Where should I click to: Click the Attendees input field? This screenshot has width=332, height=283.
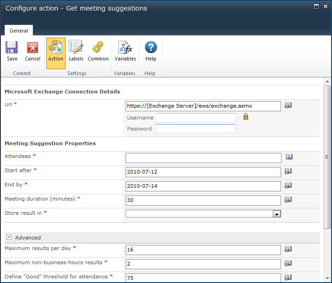(x=204, y=158)
